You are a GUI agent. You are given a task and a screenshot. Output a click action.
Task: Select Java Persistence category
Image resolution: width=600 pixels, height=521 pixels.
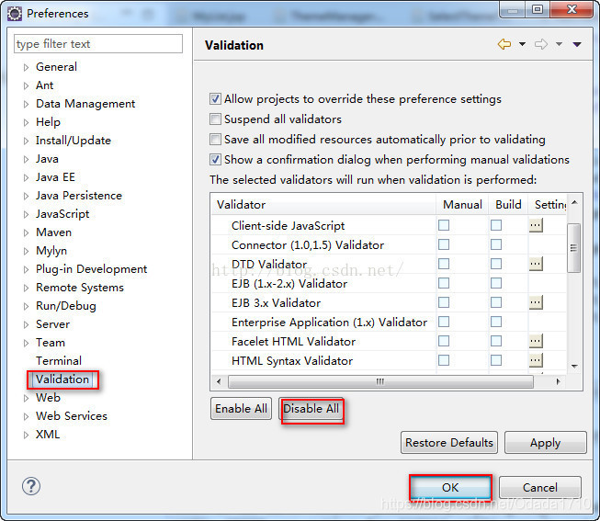click(79, 196)
